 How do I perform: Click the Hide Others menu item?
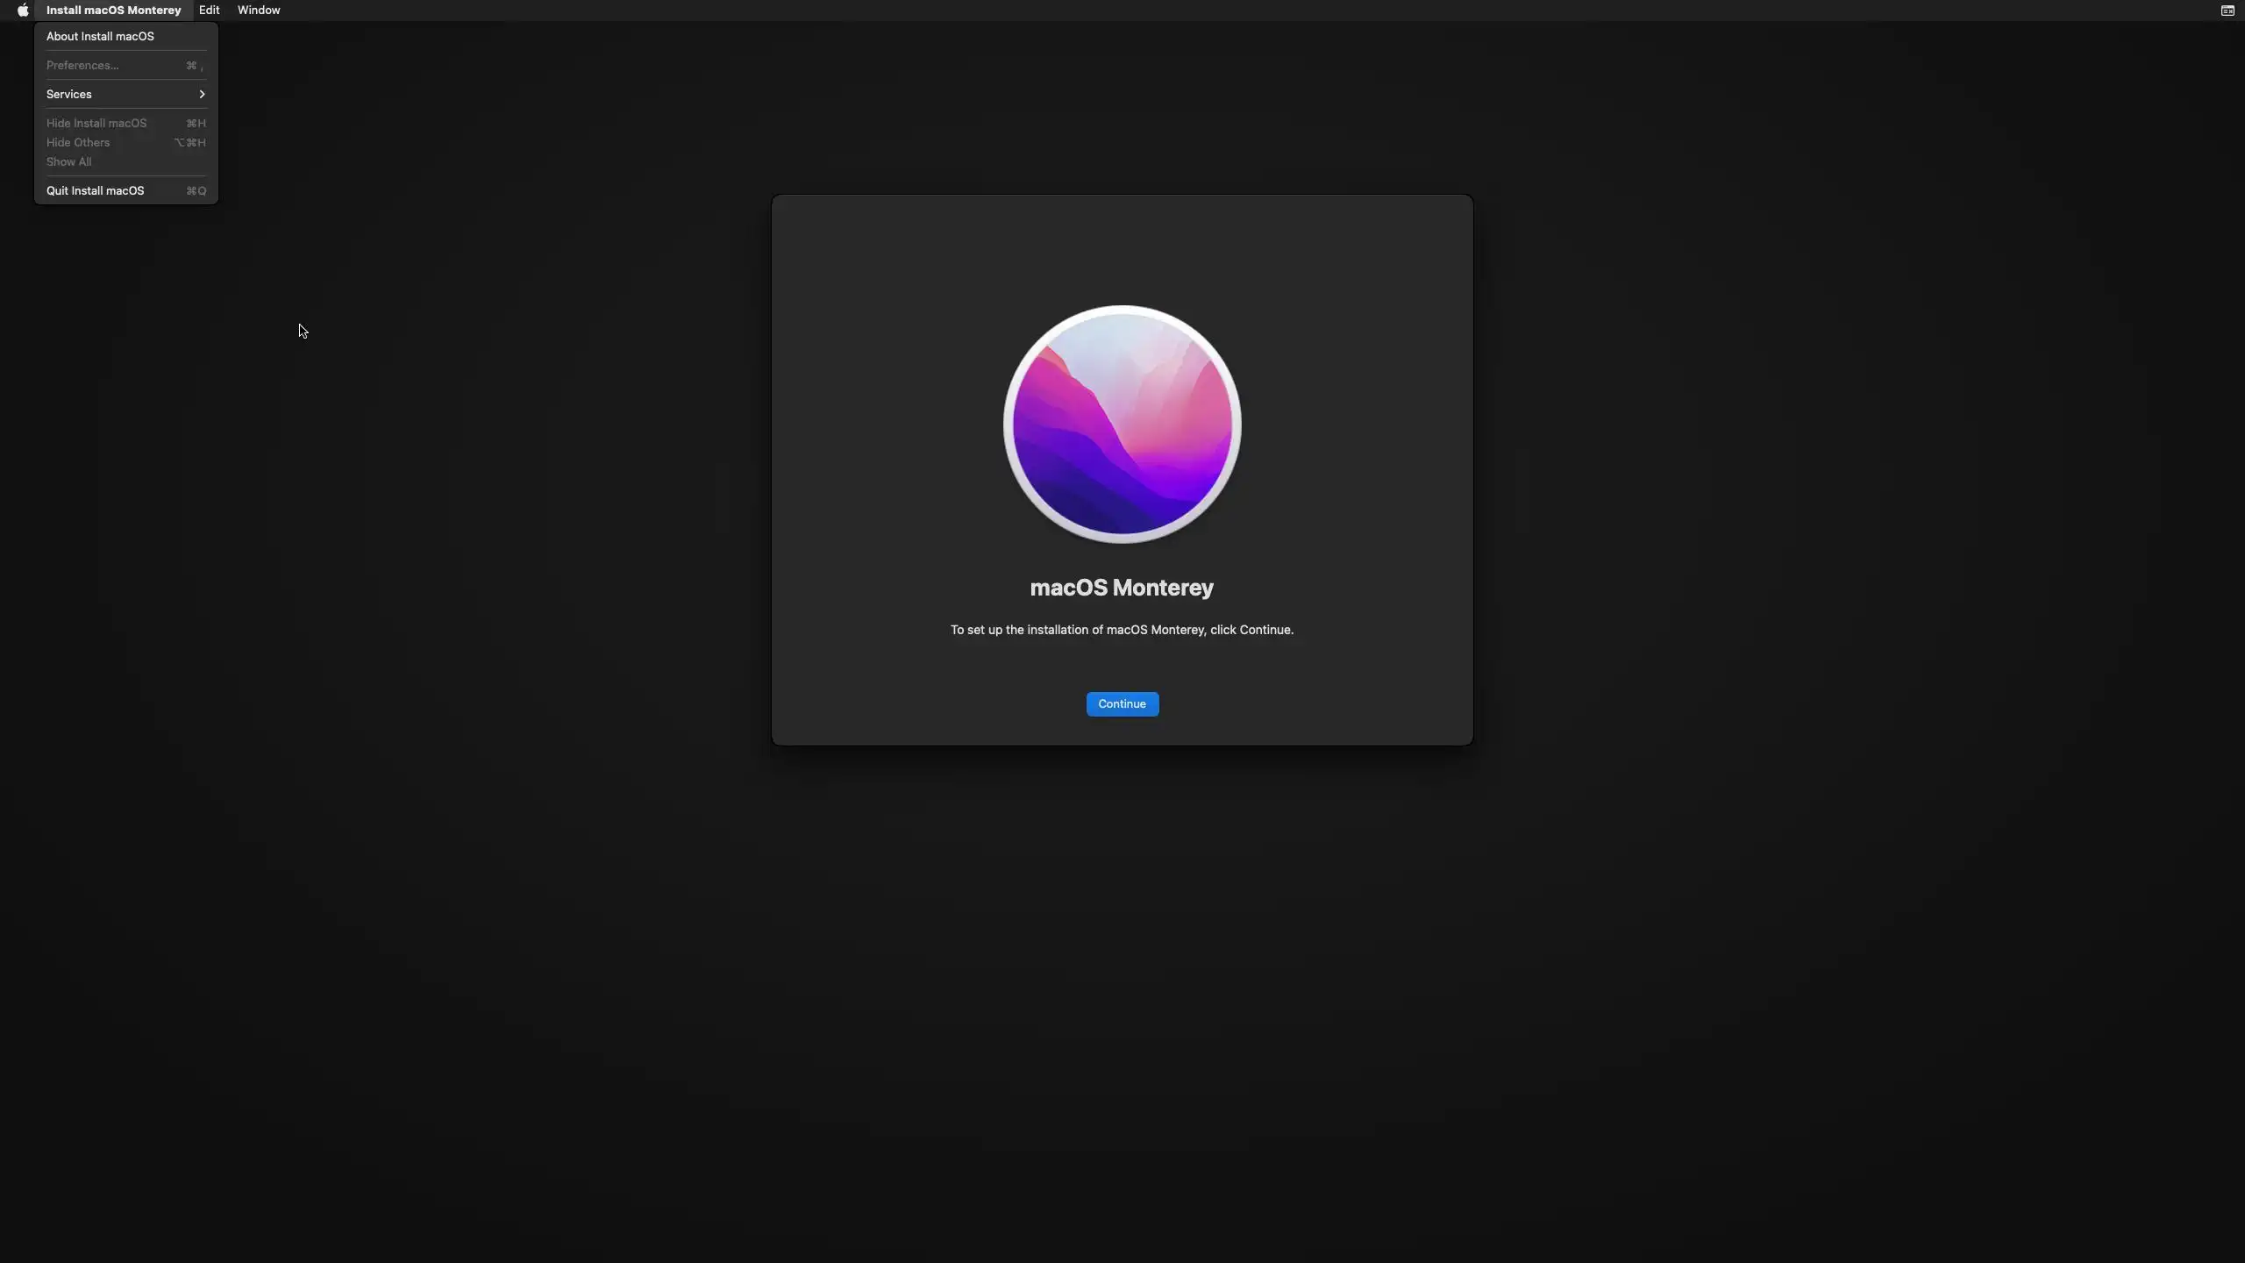[x=78, y=142]
